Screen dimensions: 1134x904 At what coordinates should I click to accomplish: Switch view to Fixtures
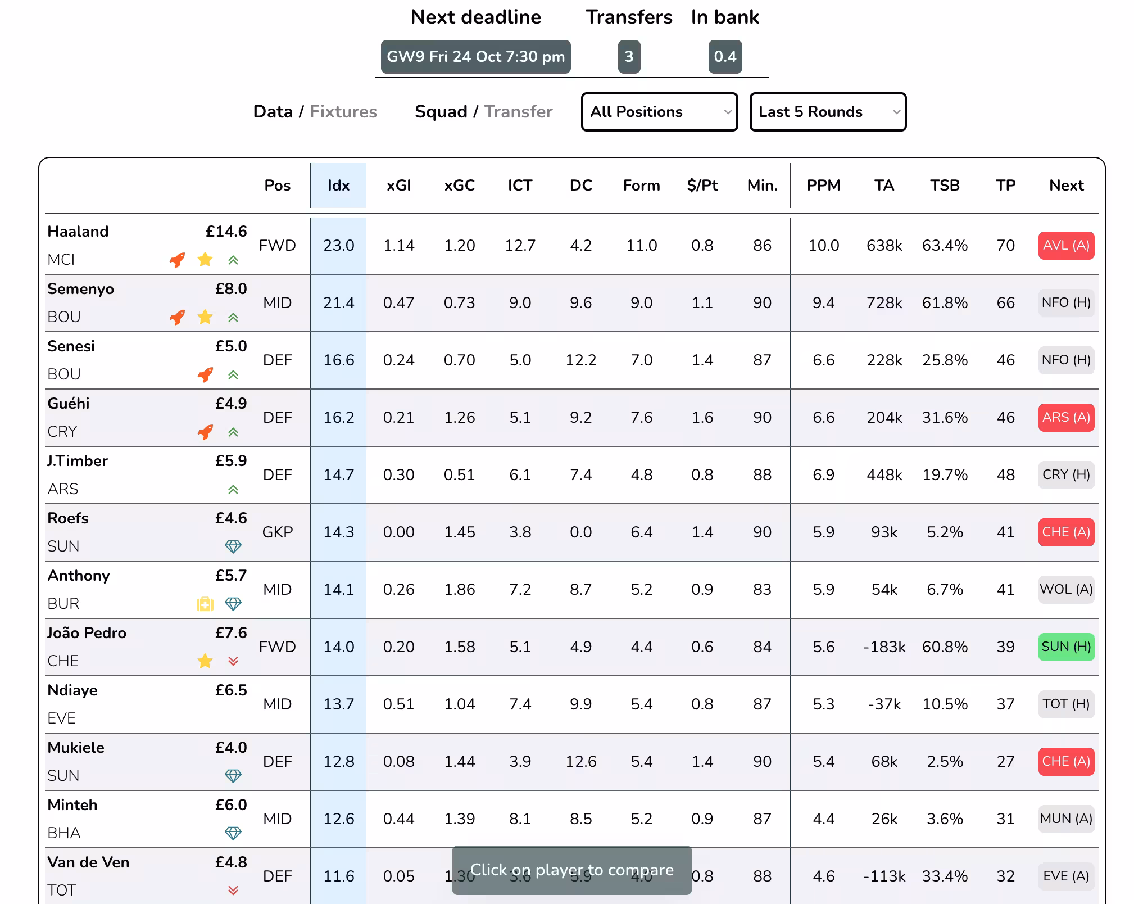(x=343, y=112)
